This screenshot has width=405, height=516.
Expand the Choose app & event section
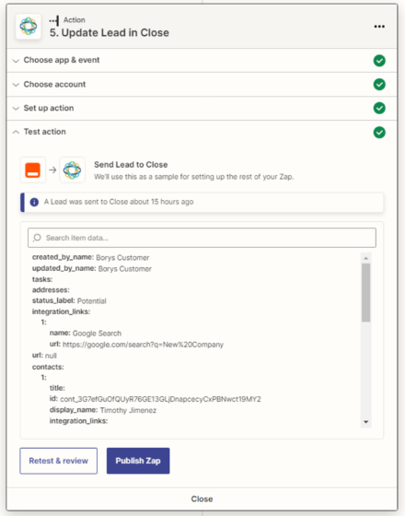pyautogui.click(x=202, y=61)
